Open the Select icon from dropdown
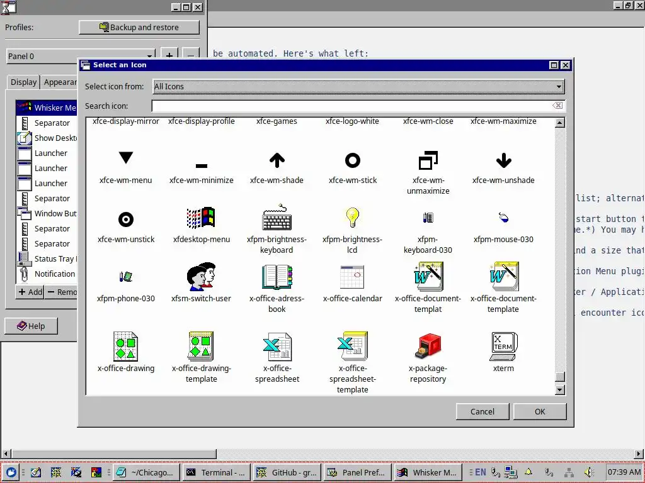This screenshot has height=483, width=645. (x=358, y=86)
